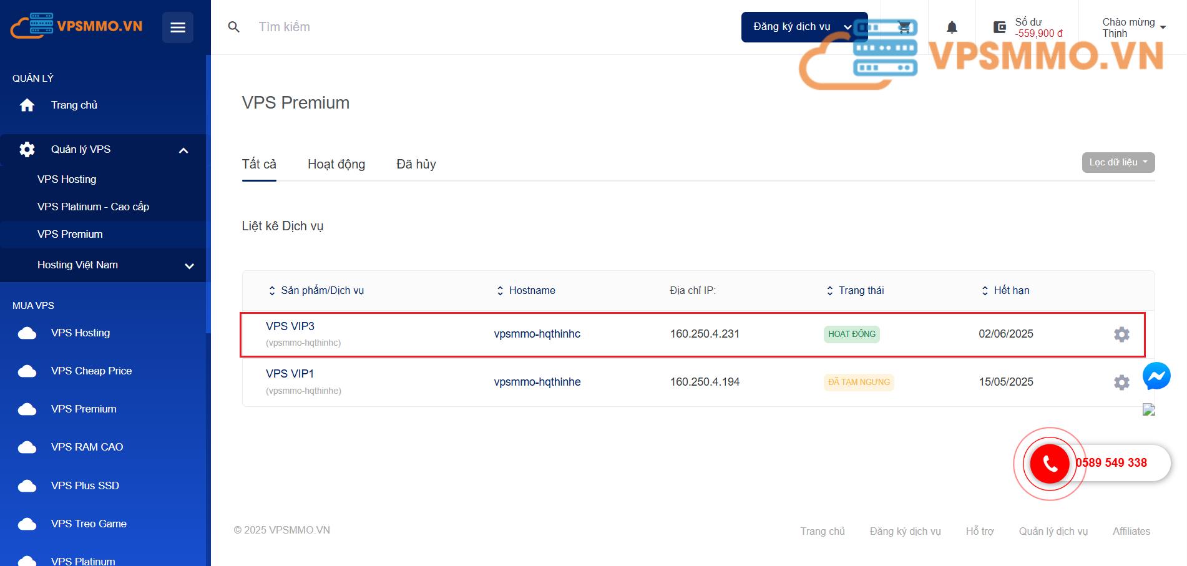Expand the Lọc dữ liệu filter dropdown
This screenshot has height=566, width=1187.
1118,162
